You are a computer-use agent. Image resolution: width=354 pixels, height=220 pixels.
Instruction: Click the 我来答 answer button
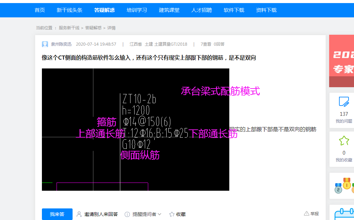pos(57,214)
